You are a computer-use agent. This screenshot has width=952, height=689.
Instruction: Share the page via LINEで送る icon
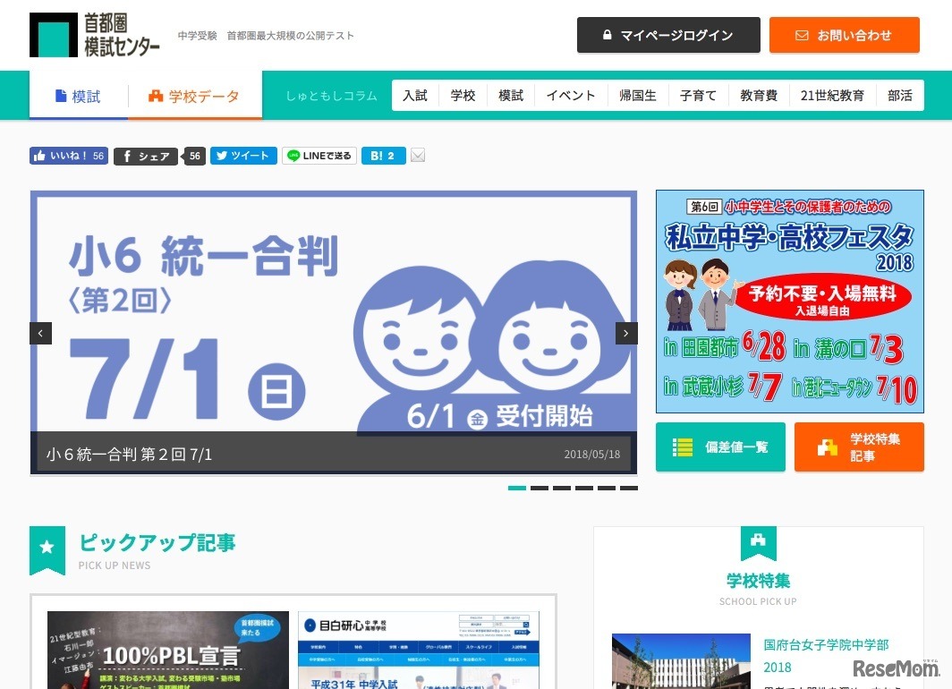(293, 156)
